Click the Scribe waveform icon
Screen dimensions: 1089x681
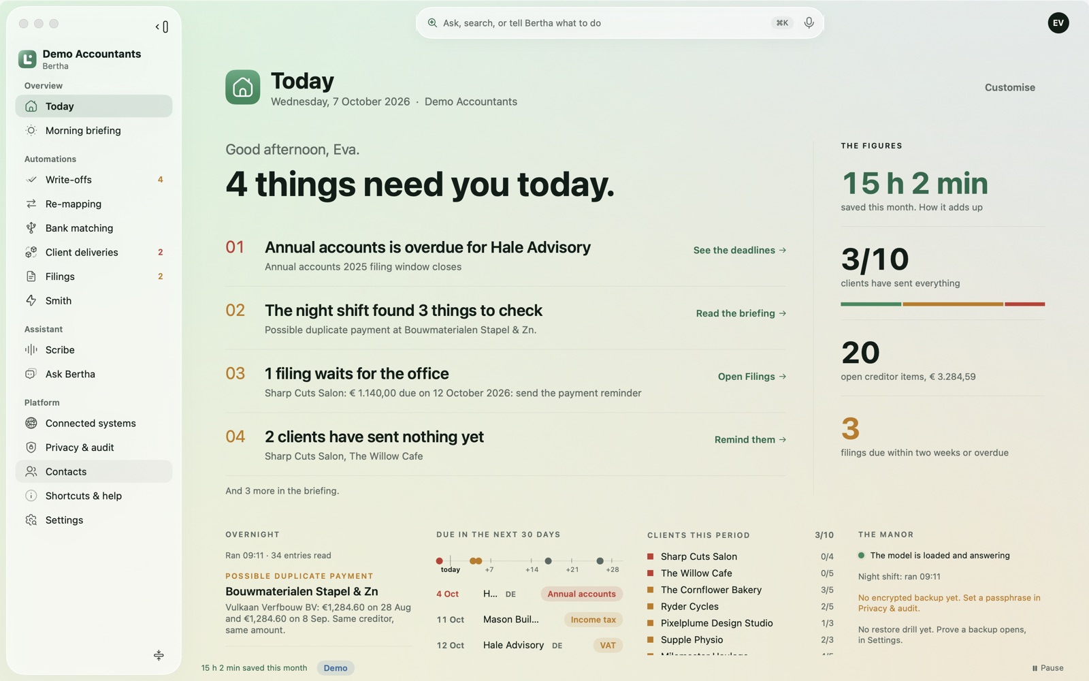31,349
